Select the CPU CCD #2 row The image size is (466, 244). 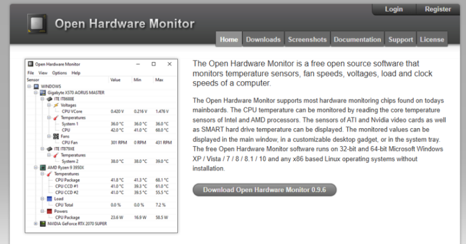click(x=101, y=192)
